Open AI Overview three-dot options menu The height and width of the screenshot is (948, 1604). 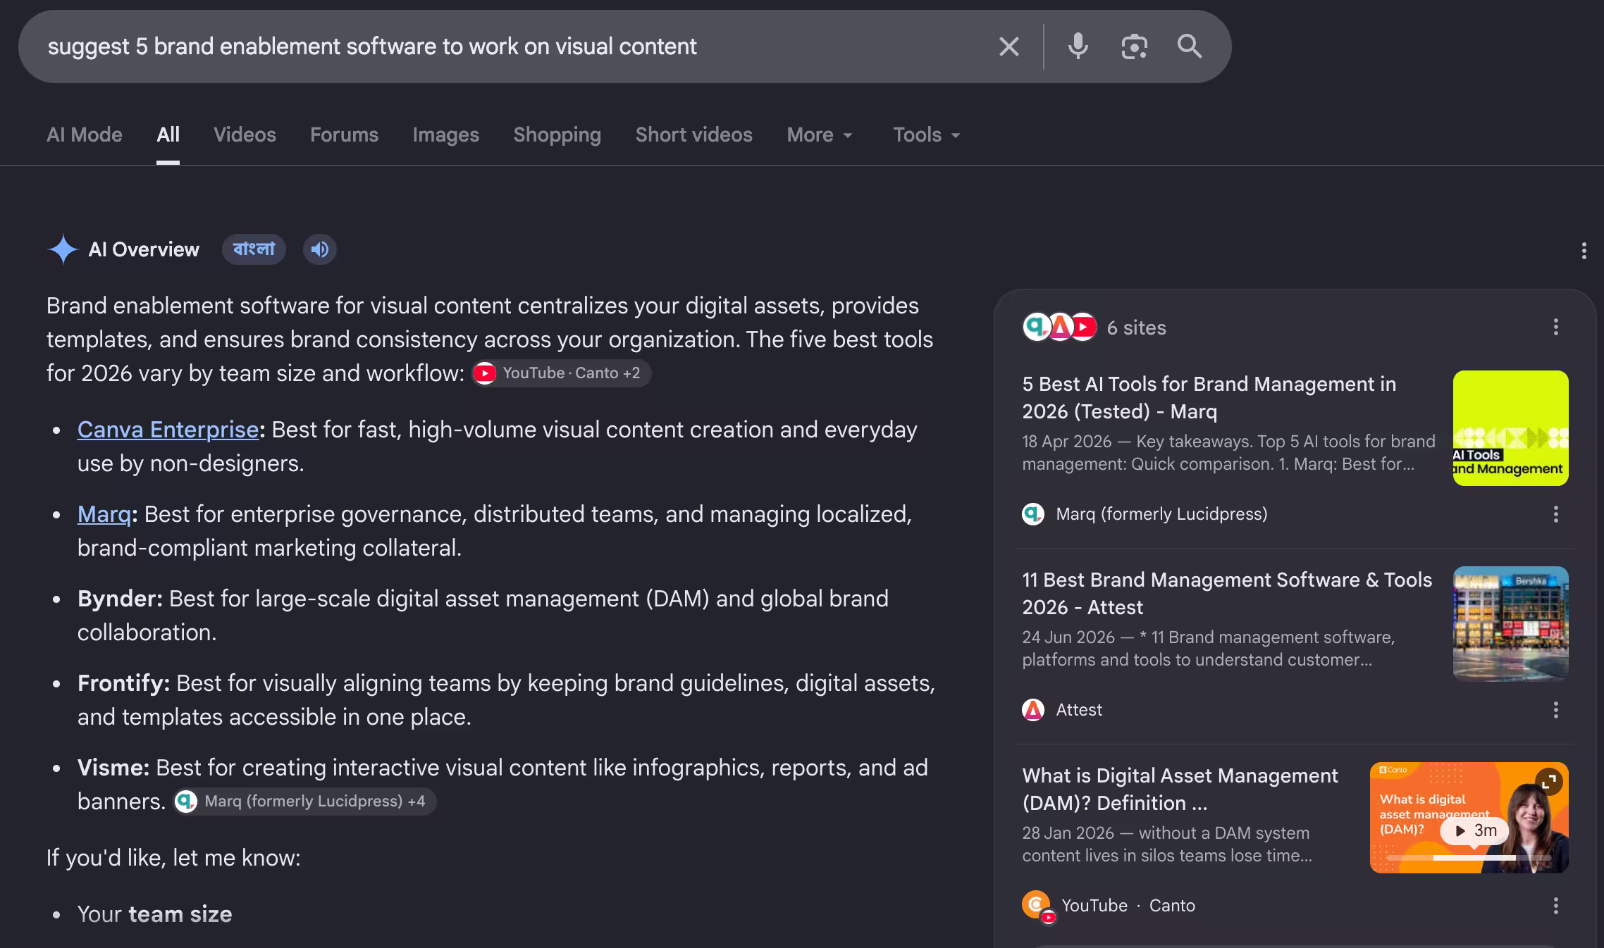[1584, 251]
